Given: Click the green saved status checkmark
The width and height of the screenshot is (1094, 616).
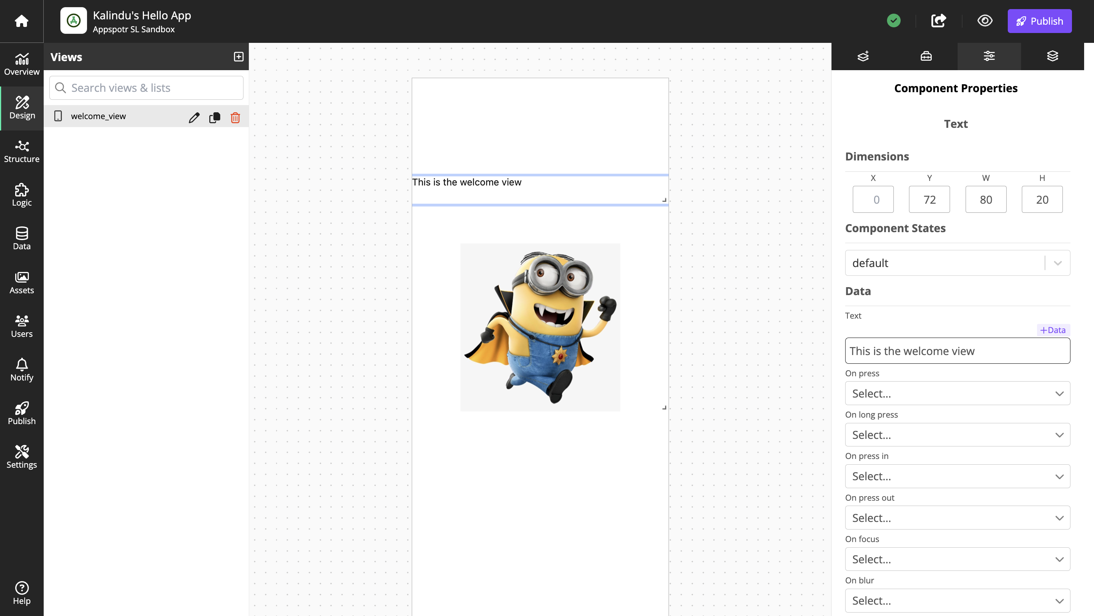Looking at the screenshot, I should [x=893, y=21].
